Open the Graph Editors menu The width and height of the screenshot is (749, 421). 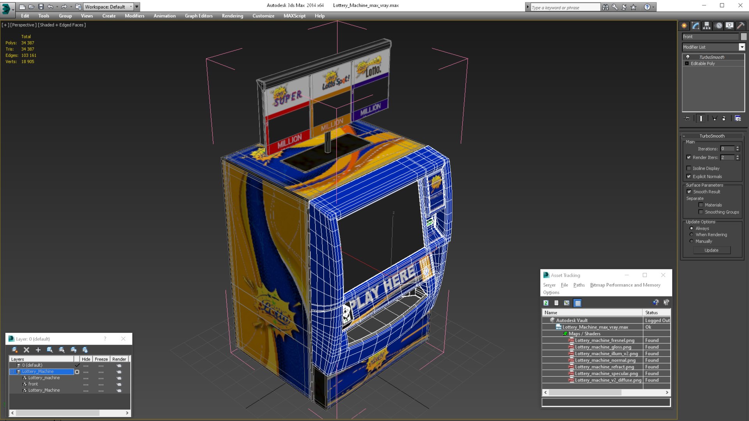coord(199,16)
